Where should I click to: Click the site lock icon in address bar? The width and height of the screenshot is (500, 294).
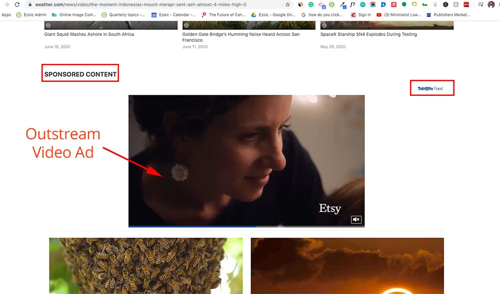[x=30, y=4]
